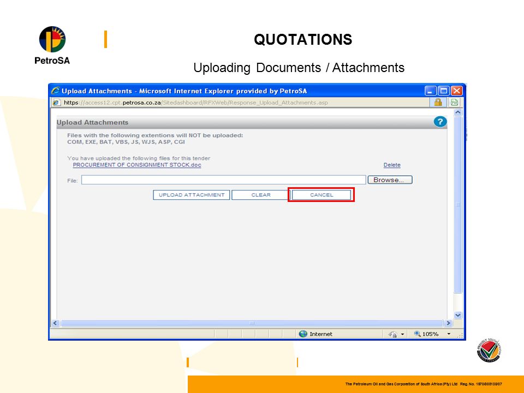Click the Upload Attachment button
This screenshot has width=524, height=393.
(x=192, y=195)
